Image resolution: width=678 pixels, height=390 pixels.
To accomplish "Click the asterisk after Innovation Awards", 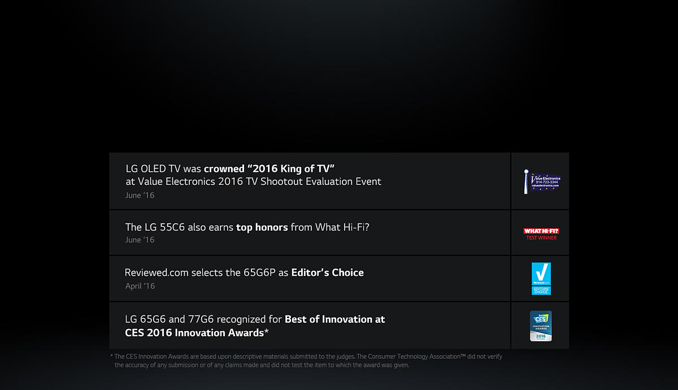I will [x=267, y=332].
